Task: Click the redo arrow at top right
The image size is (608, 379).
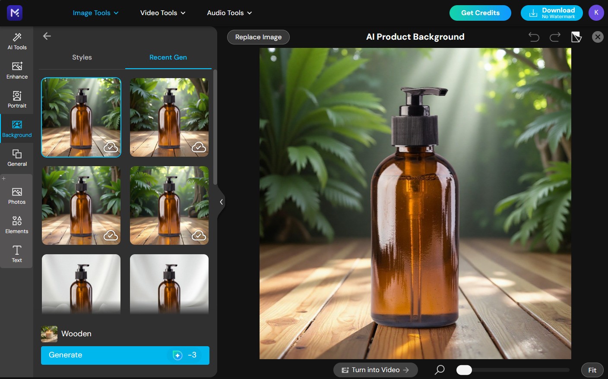Action: (555, 37)
